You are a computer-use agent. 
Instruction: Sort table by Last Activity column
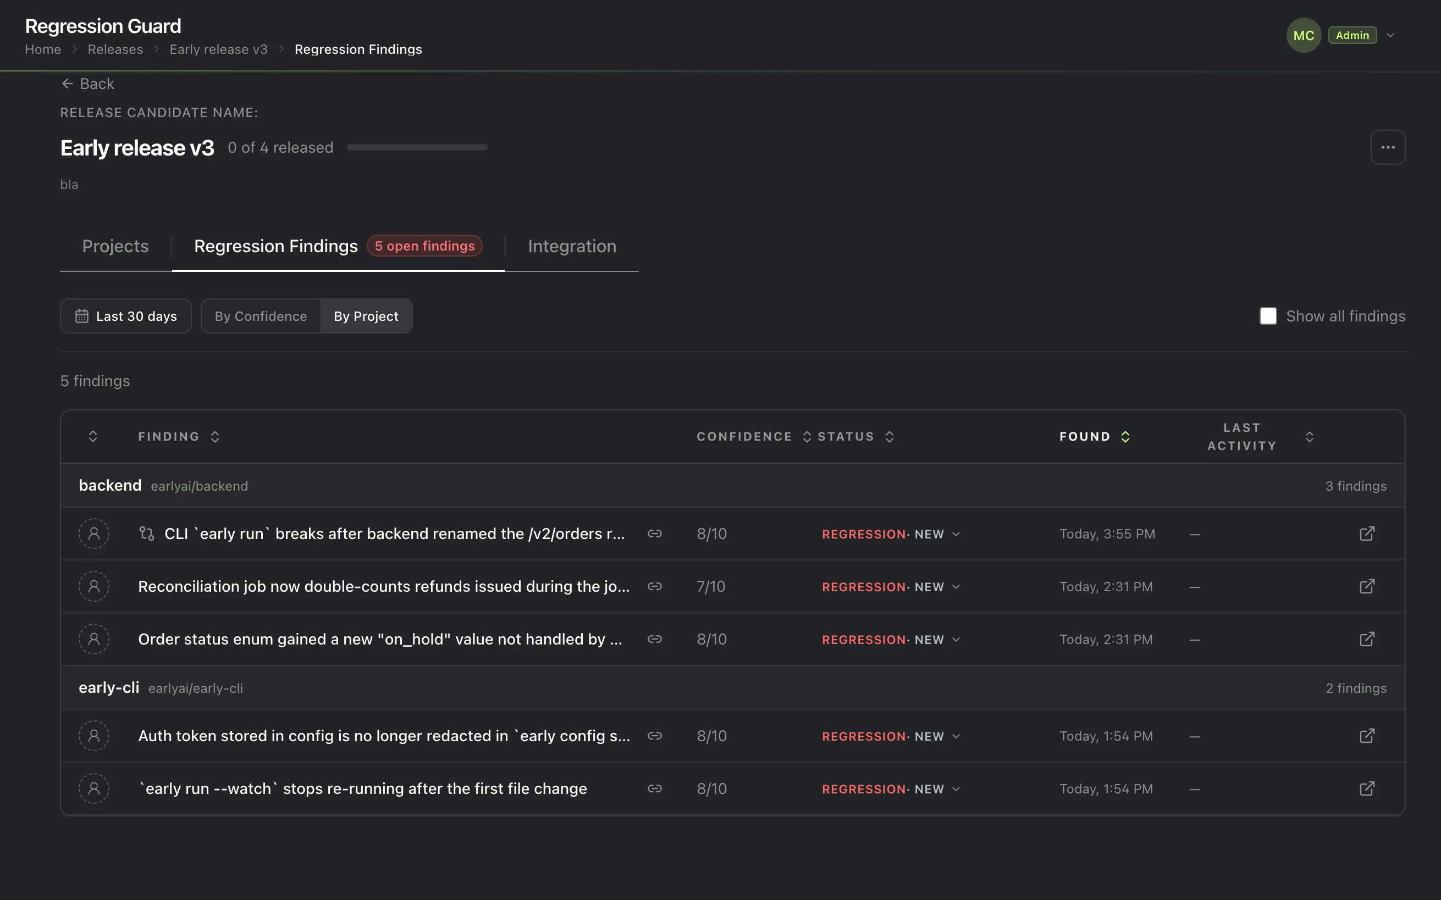pyautogui.click(x=1261, y=436)
